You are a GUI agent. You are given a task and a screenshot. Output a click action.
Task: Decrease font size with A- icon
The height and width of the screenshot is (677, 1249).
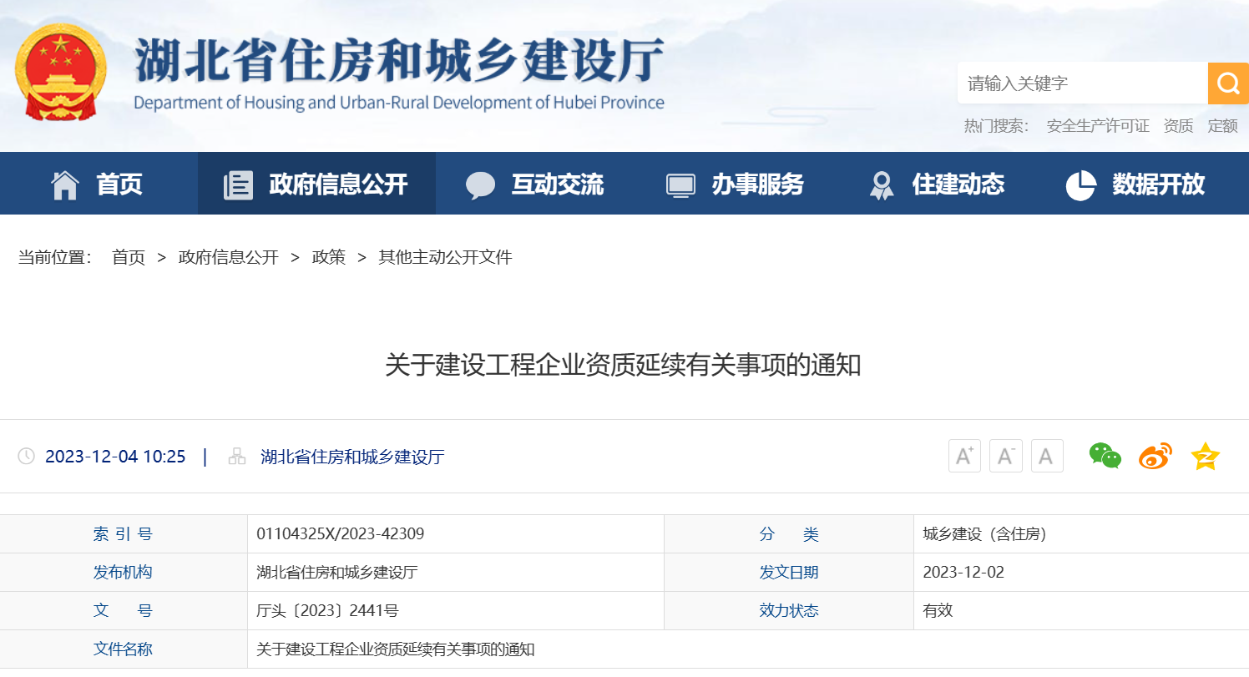tap(1005, 456)
